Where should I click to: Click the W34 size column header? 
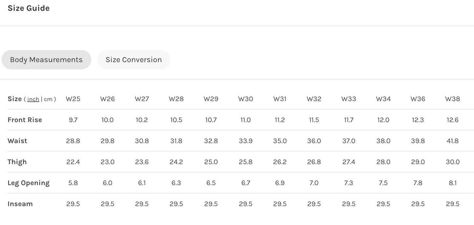[383, 99]
